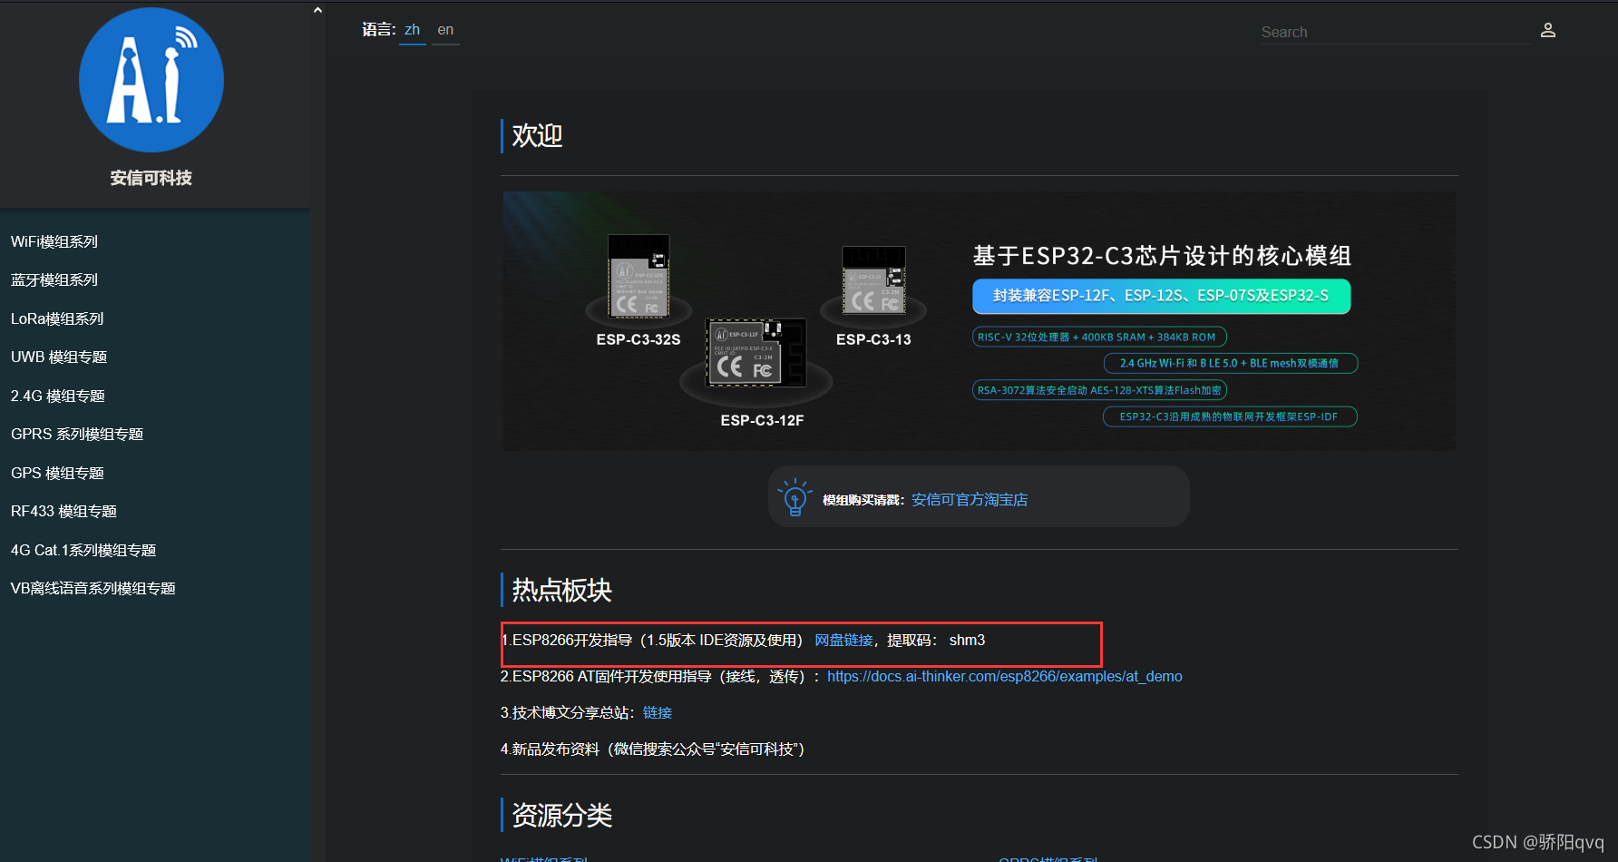The height and width of the screenshot is (862, 1618).
Task: Collapse the sidebar with the up chevron
Action: 317,11
